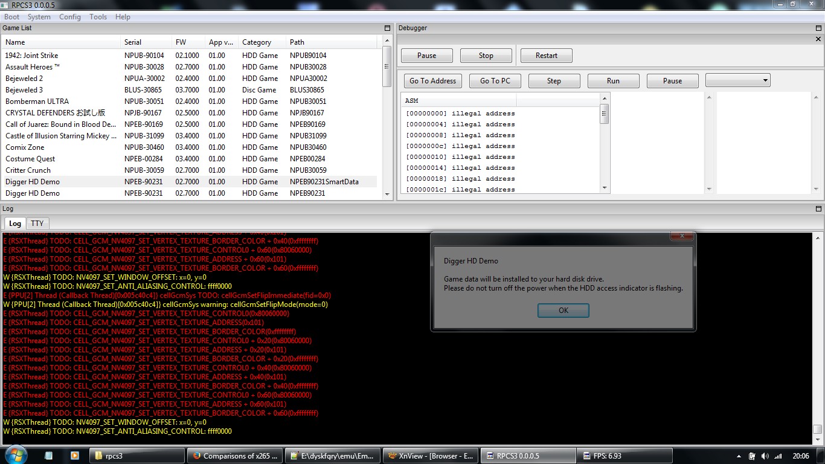This screenshot has height=464, width=825.
Task: Open the debugger thread selection dropdown
Action: click(x=737, y=80)
